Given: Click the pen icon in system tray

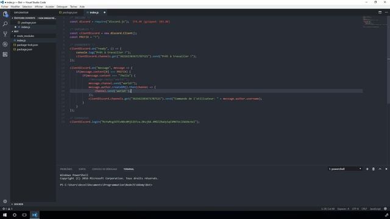Looking at the screenshot, I should pyautogui.click(x=386, y=215).
